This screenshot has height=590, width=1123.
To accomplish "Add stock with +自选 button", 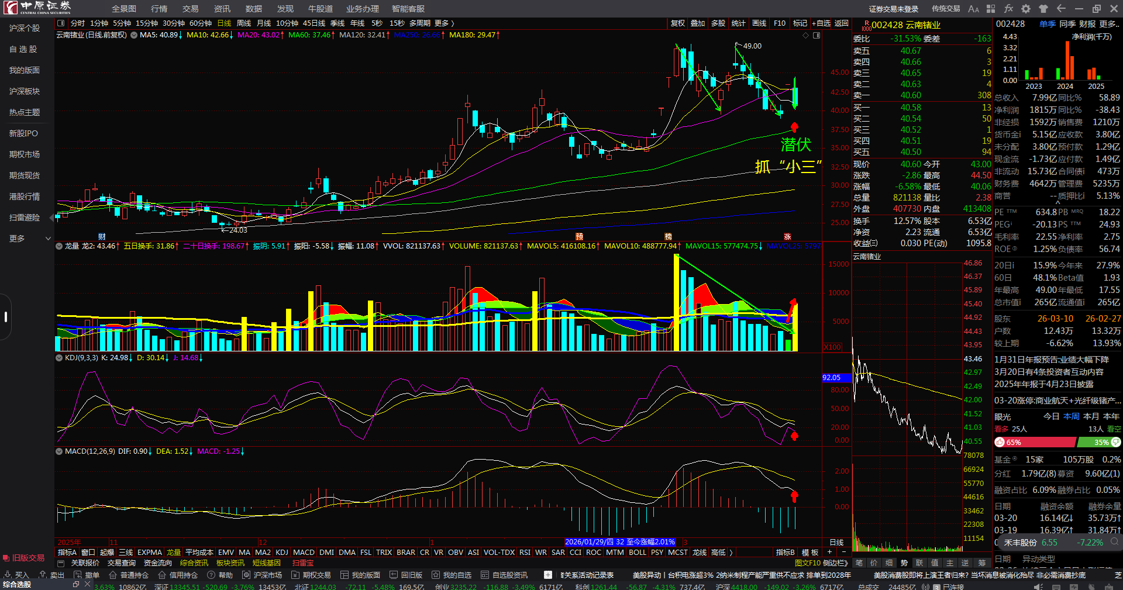I will click(821, 23).
